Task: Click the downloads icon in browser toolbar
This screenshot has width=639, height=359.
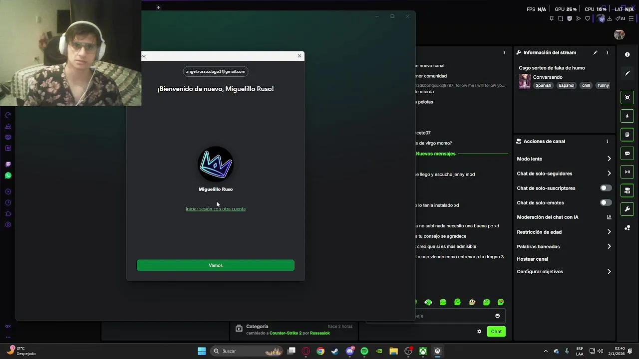Action: pyautogui.click(x=610, y=18)
